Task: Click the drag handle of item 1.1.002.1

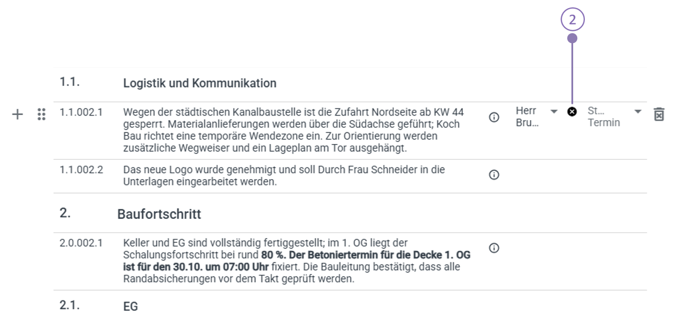Action: (41, 114)
